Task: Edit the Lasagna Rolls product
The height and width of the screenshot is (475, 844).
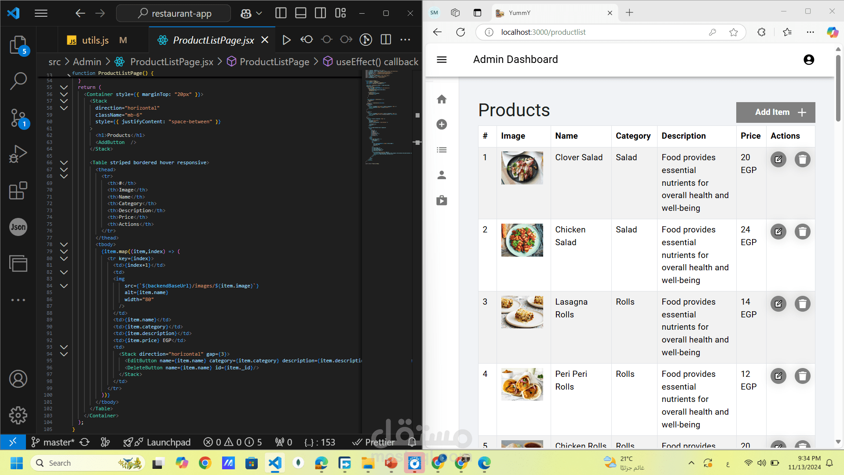Action: (778, 304)
